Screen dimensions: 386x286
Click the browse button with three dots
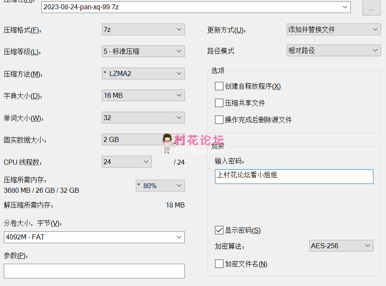pyautogui.click(x=371, y=8)
